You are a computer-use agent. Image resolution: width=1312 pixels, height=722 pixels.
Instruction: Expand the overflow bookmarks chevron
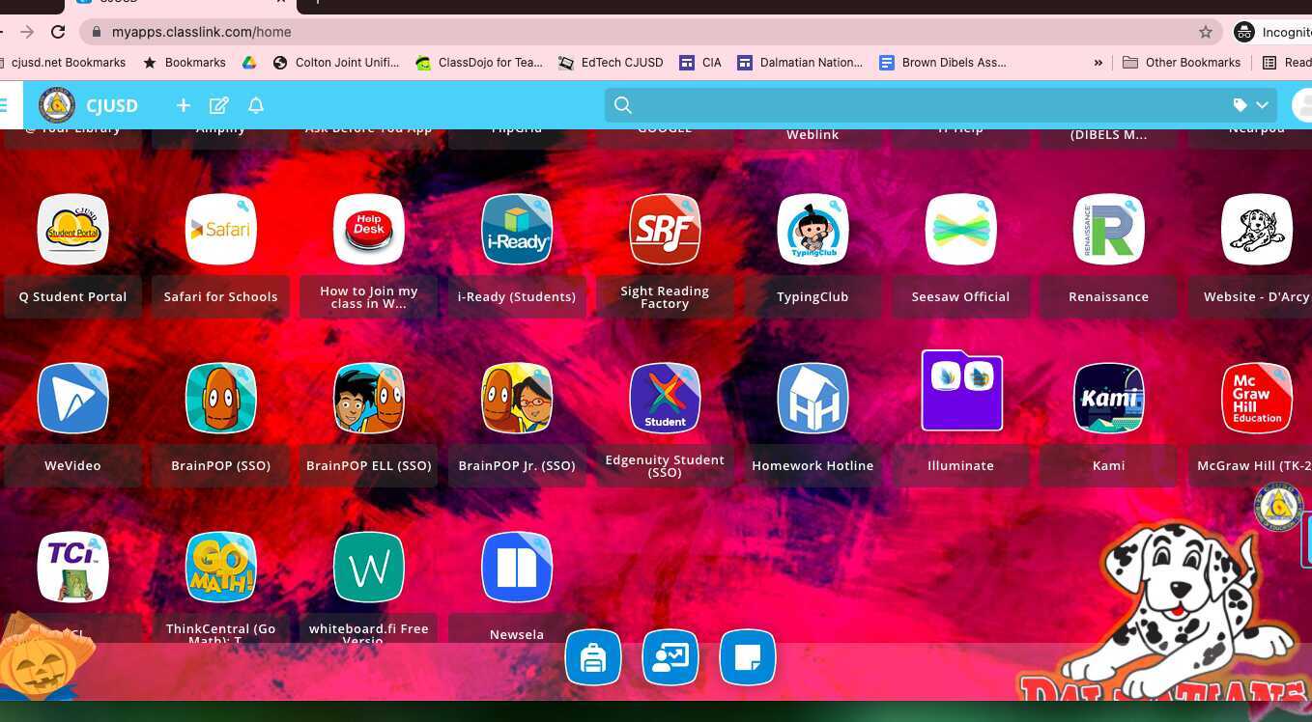(x=1098, y=63)
